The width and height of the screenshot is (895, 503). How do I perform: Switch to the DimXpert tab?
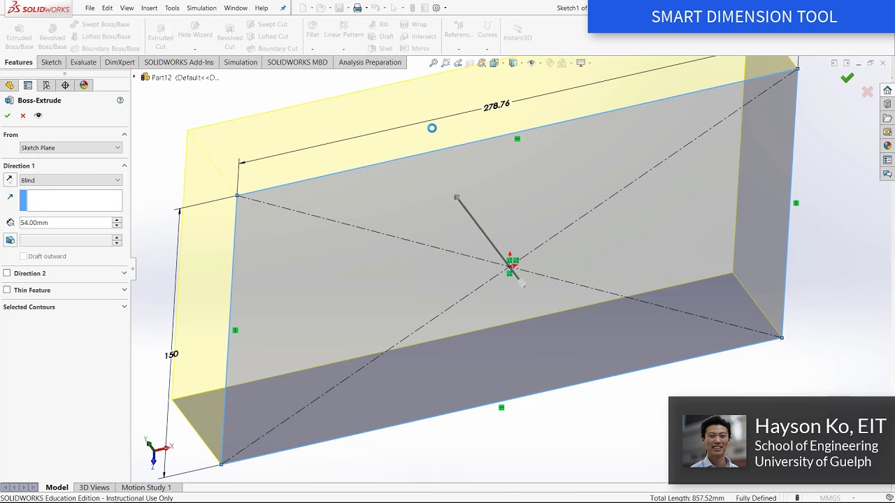pyautogui.click(x=120, y=62)
